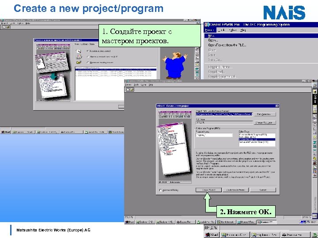Click open-folder icon beside third radio option
This screenshot has height=238, width=318.
coord(79,63)
